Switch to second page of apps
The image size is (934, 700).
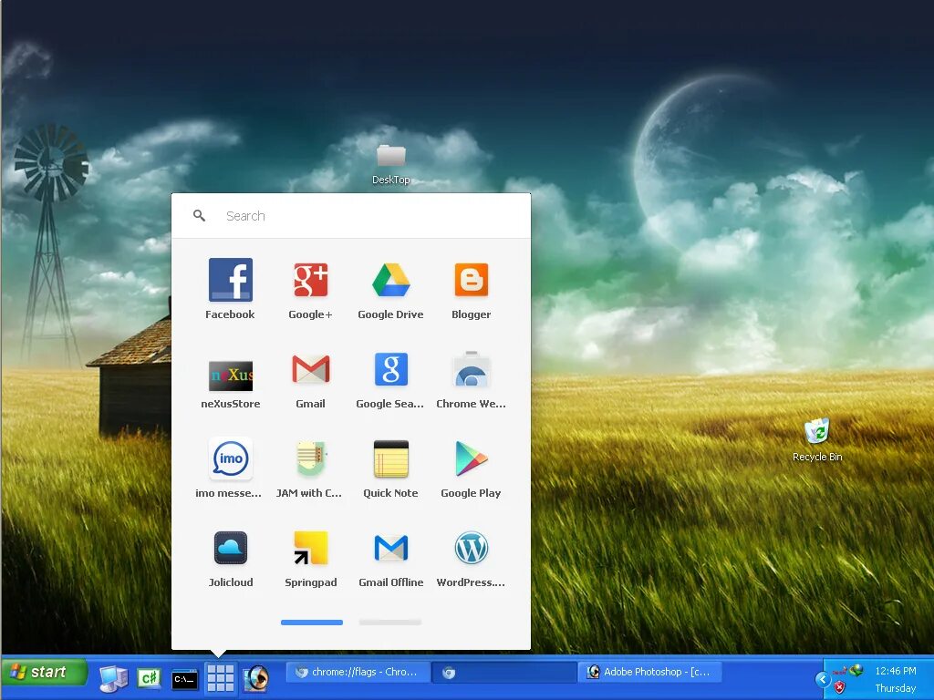(390, 622)
